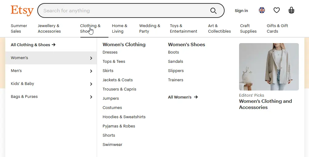309x157 pixels.
Task: Click the magnifying glass search icon
Action: [x=213, y=11]
